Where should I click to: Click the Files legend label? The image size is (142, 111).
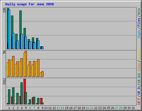coord(139,22)
